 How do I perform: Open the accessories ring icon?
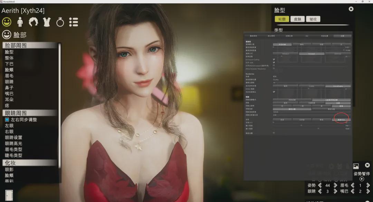click(x=60, y=22)
